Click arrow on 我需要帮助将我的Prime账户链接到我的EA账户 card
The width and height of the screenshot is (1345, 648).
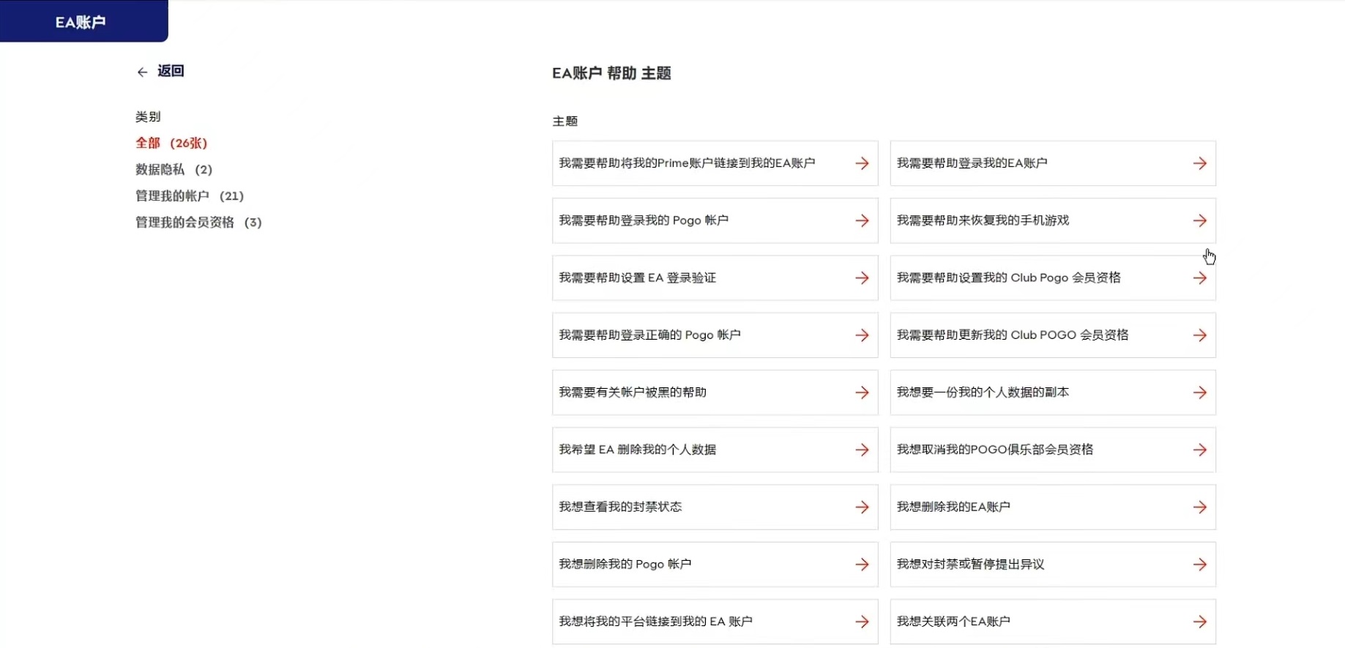pyautogui.click(x=862, y=163)
